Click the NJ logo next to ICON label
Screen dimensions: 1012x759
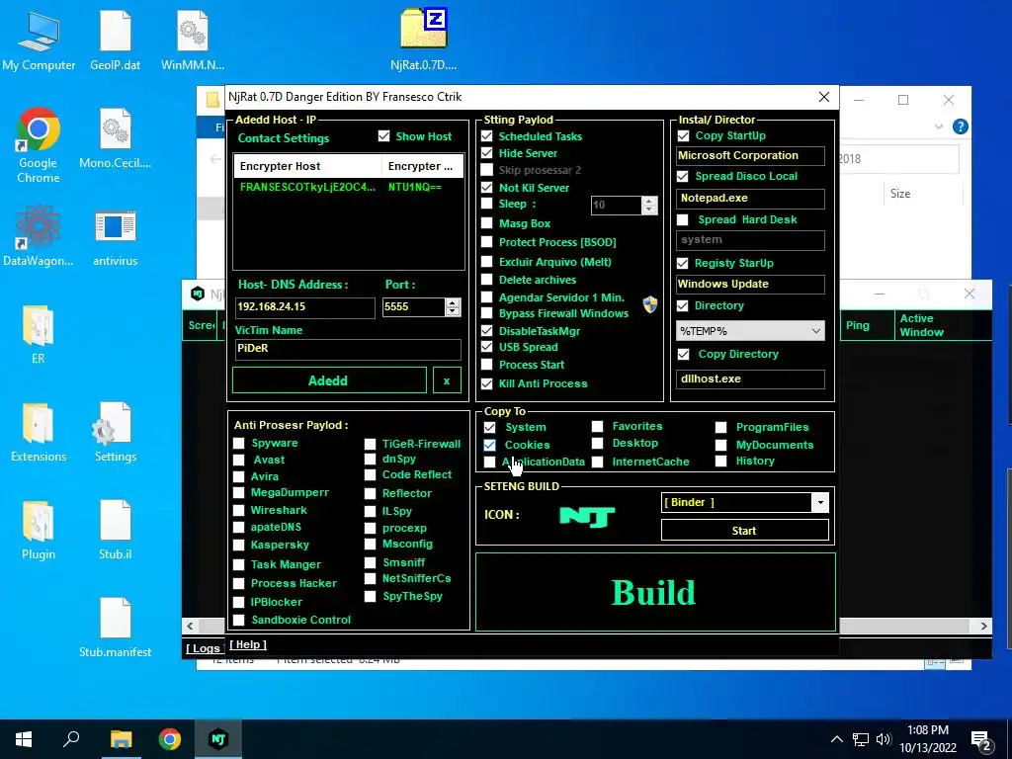pyautogui.click(x=587, y=516)
